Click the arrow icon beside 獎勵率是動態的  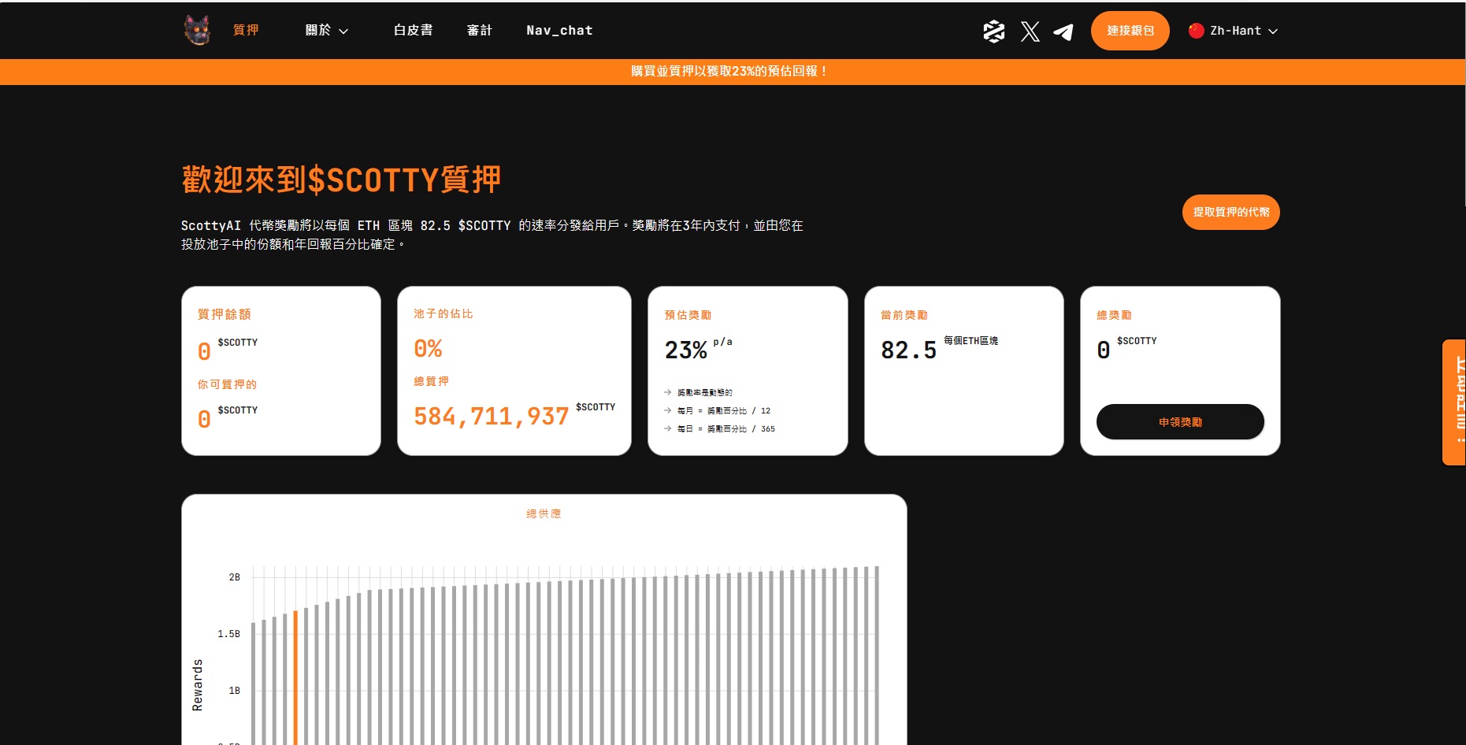coord(667,392)
